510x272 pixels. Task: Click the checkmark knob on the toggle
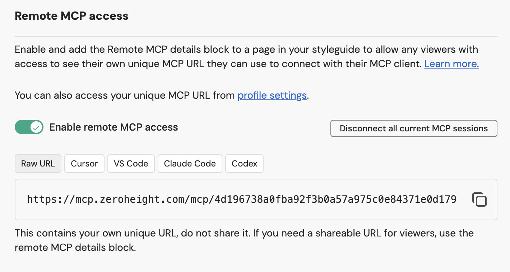36,127
